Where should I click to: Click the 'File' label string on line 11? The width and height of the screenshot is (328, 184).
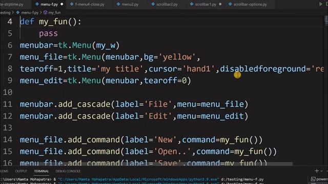point(158,104)
